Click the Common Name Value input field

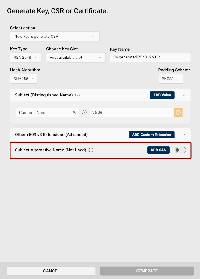[131, 112]
